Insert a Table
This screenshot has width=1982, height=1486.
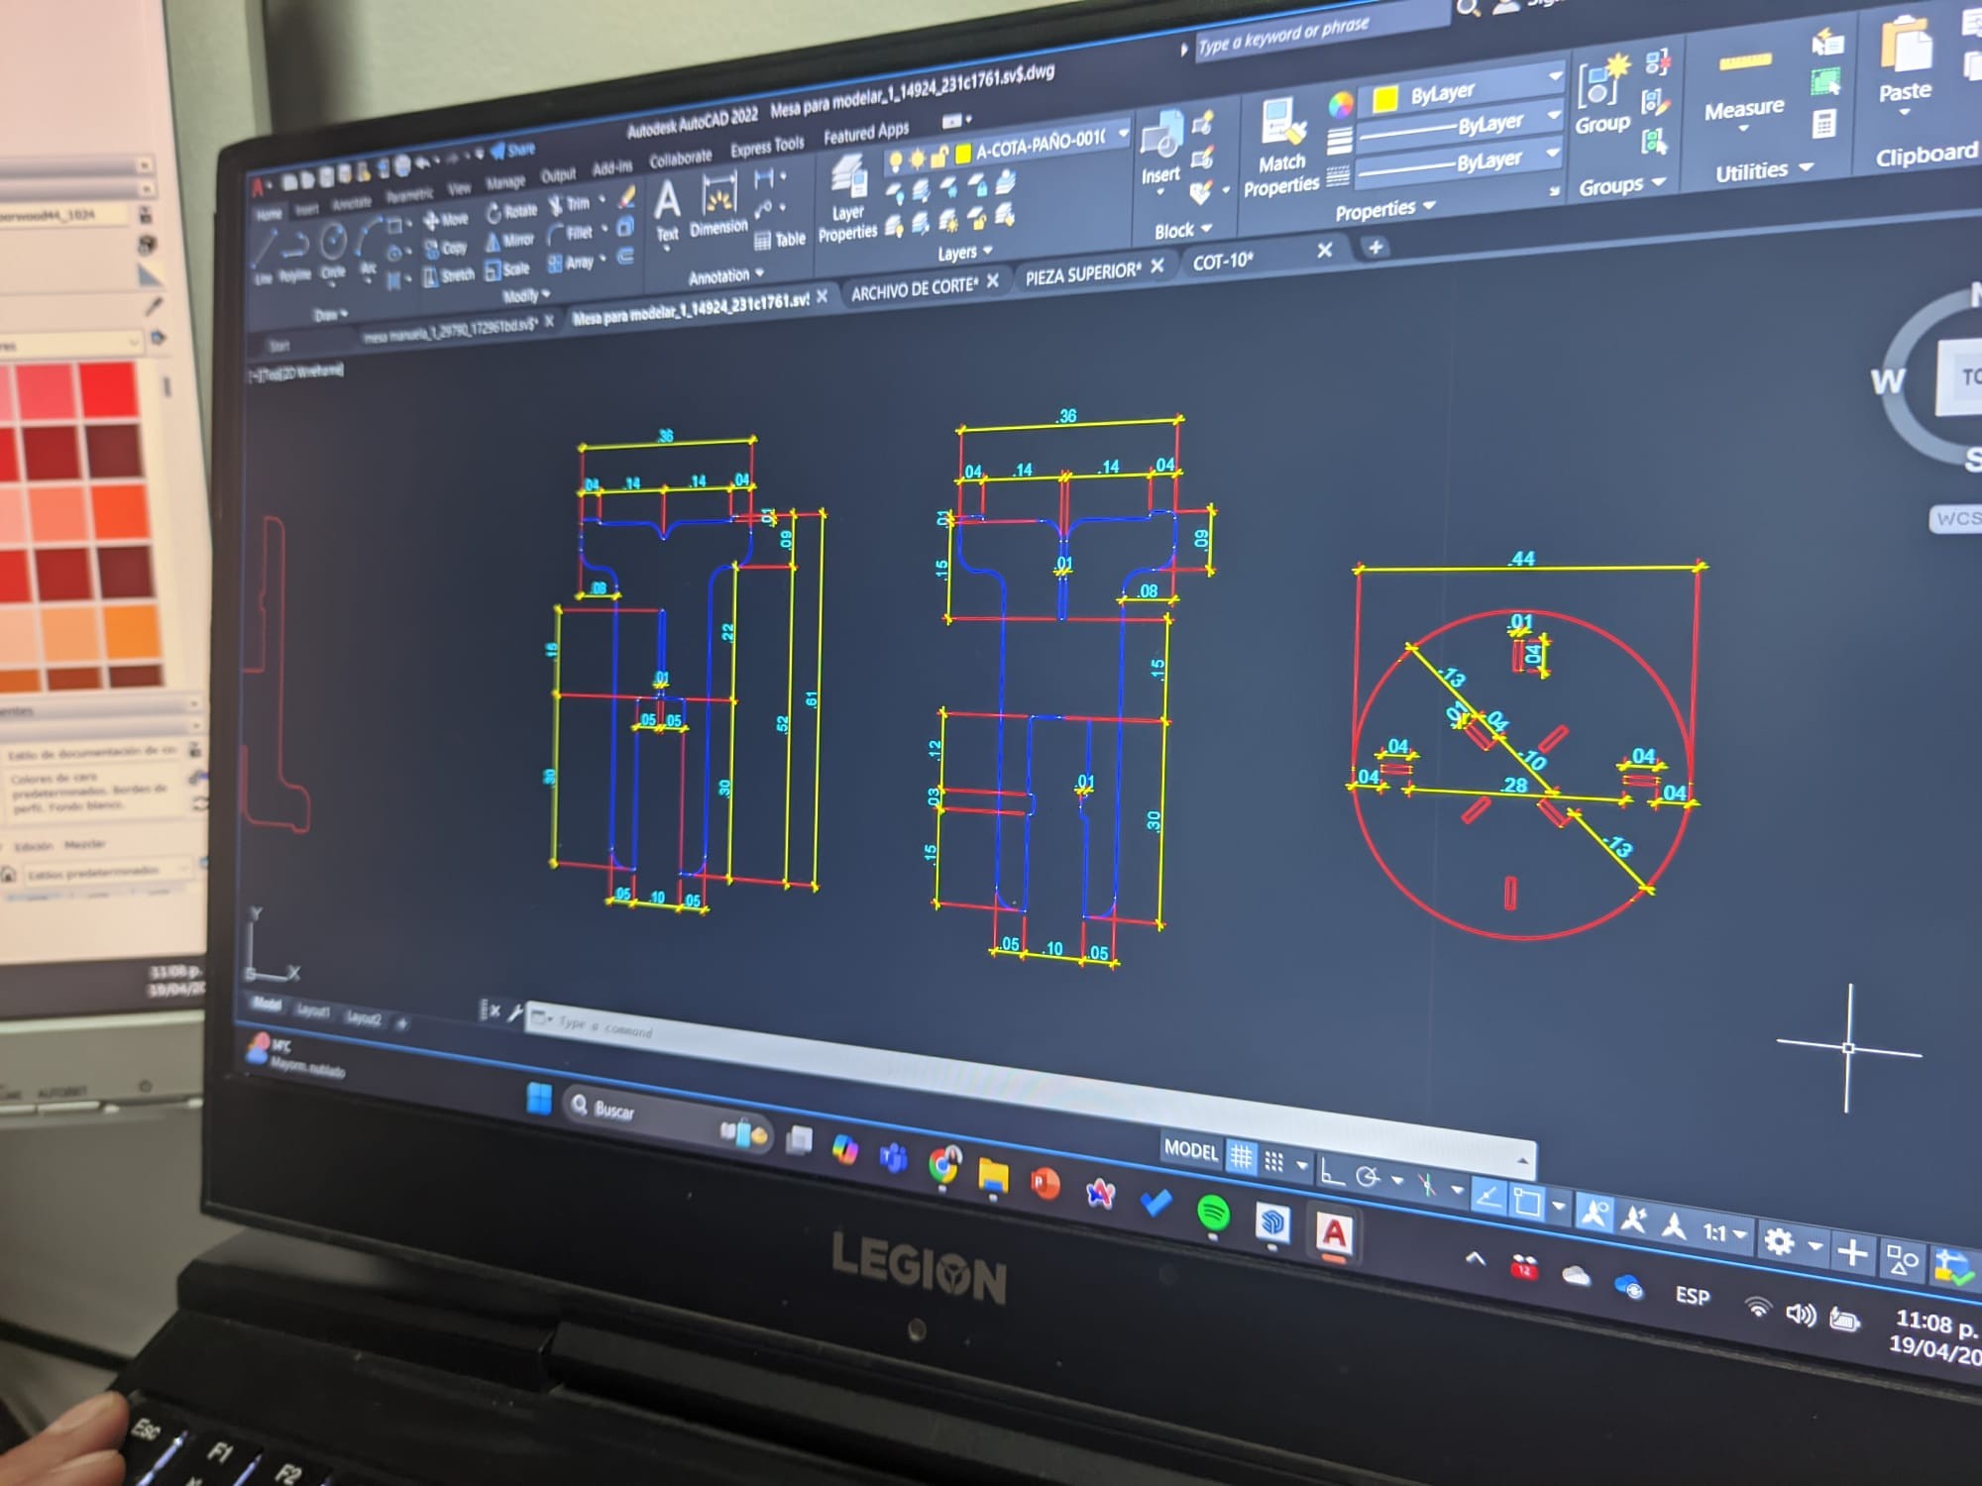[780, 240]
